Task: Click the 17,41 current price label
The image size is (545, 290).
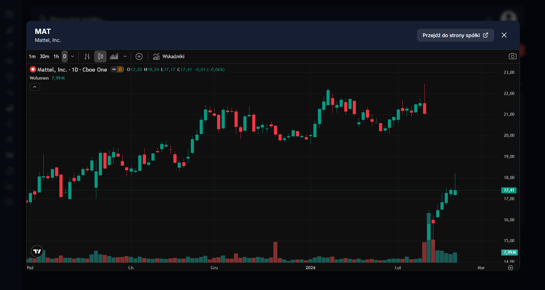Action: (509, 190)
